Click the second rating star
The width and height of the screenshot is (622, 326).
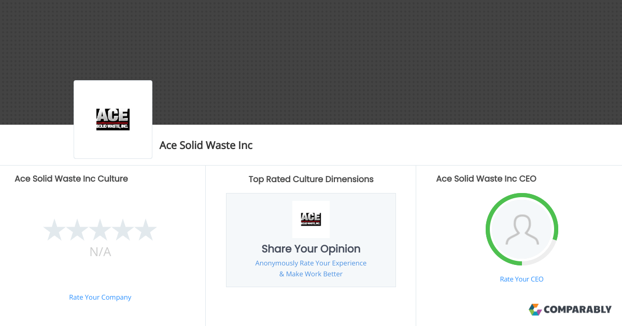pos(77,230)
